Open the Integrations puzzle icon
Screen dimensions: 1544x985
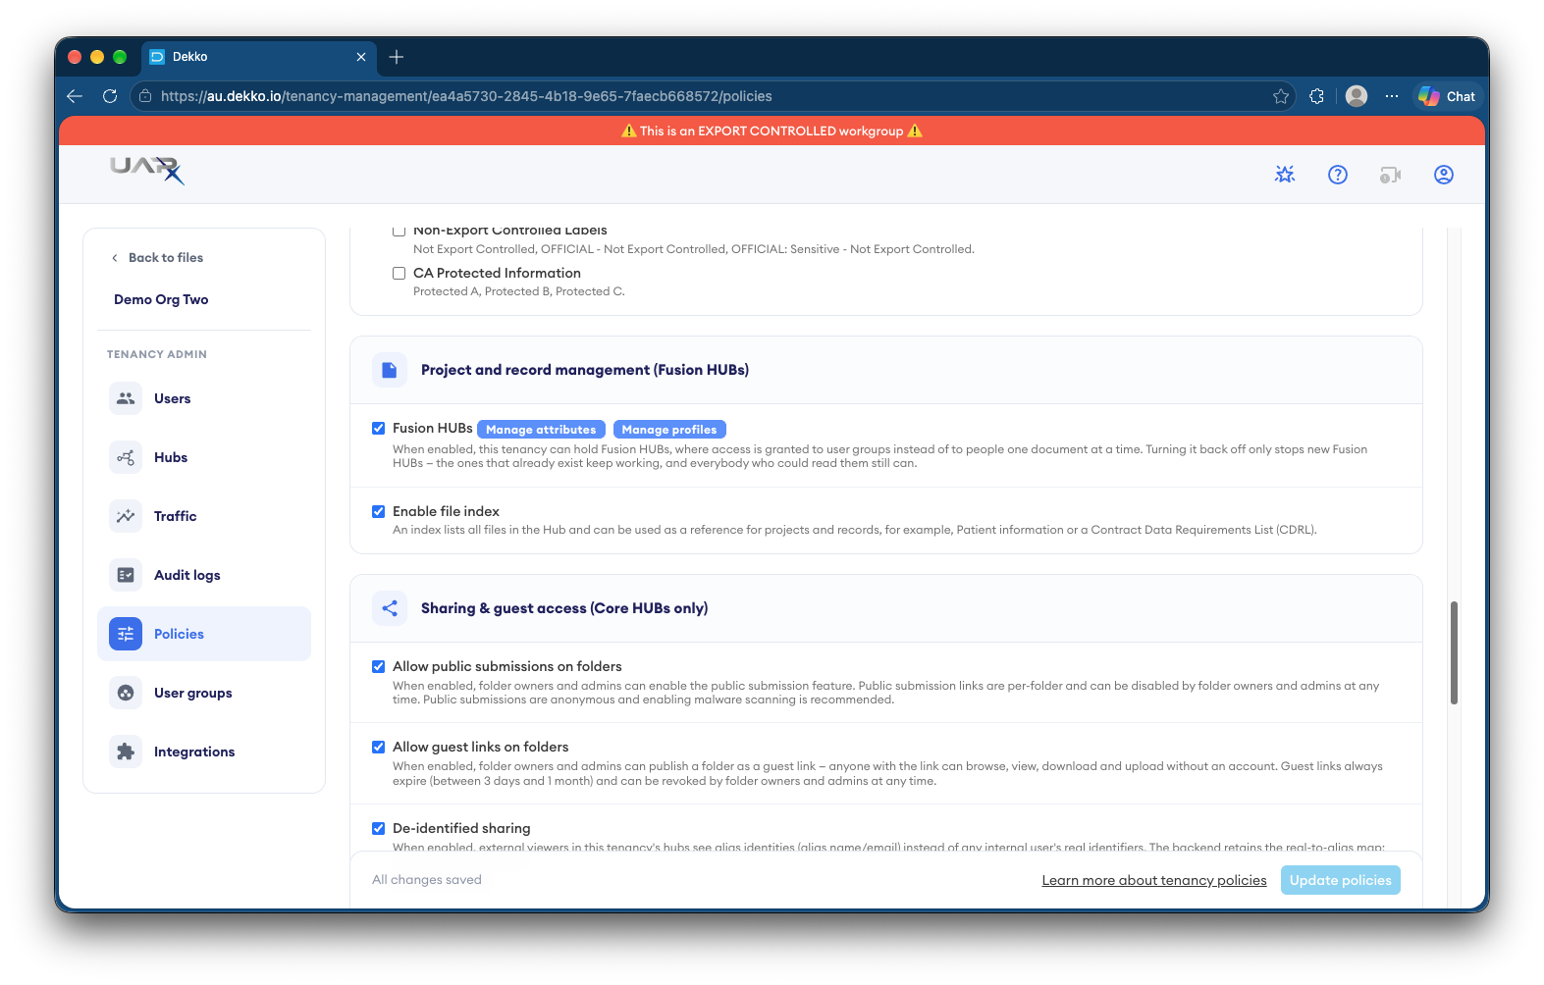tap(126, 752)
